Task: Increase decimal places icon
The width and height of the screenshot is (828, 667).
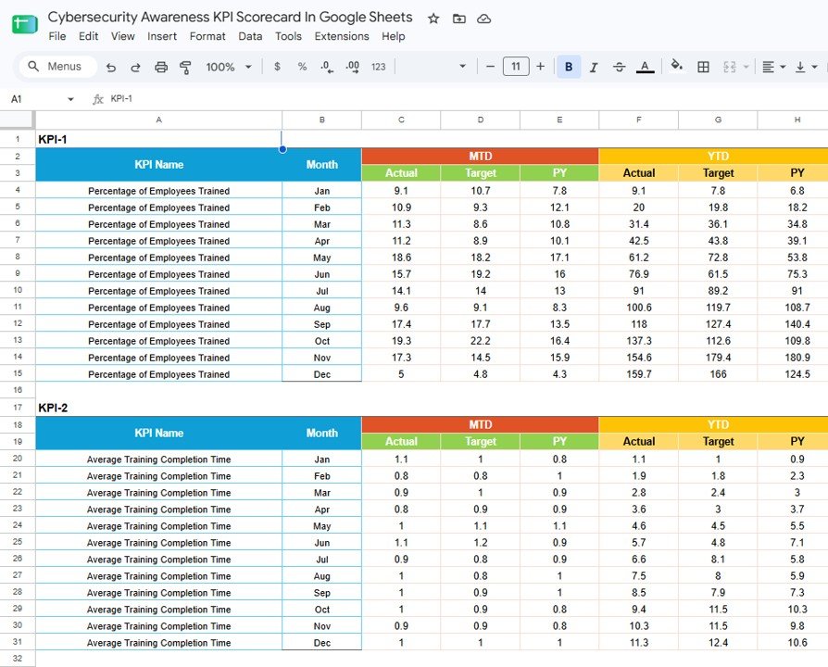Action: pos(352,67)
